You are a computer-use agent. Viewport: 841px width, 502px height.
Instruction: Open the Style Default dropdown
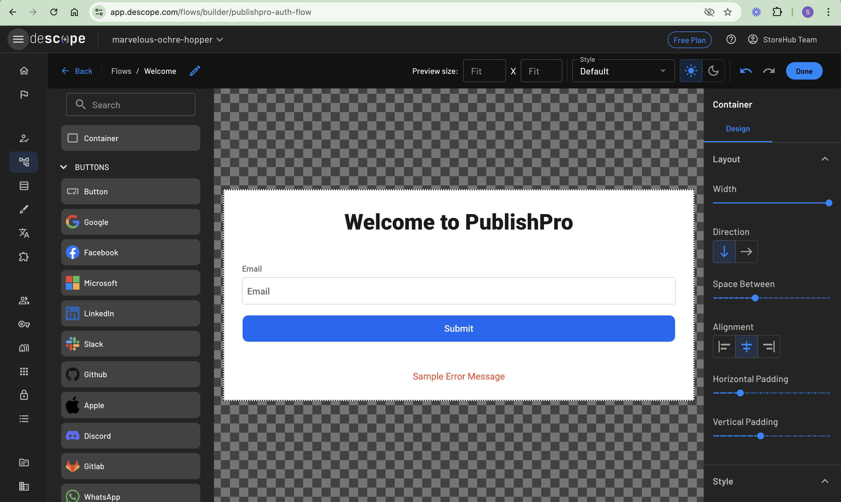click(x=623, y=71)
